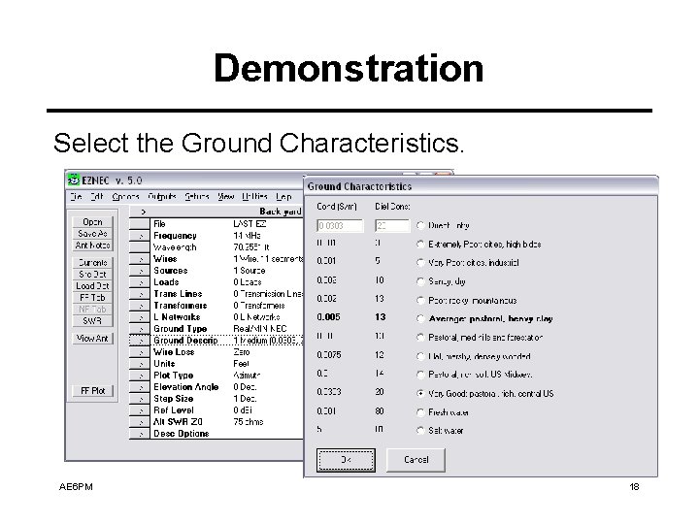
Task: Open the Setups menu in EZNEC
Action: (196, 196)
